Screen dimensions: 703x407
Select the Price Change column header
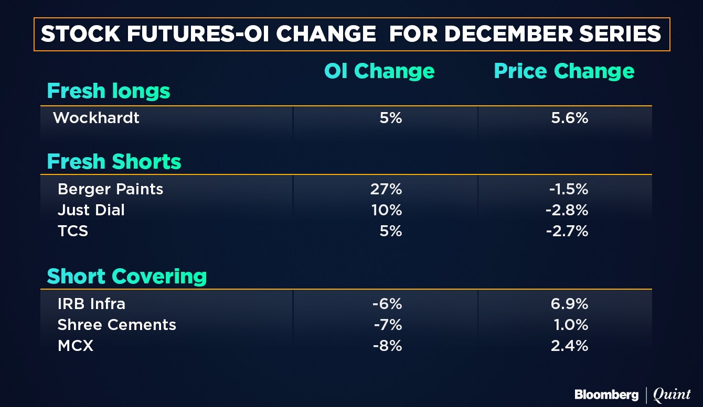tap(564, 71)
